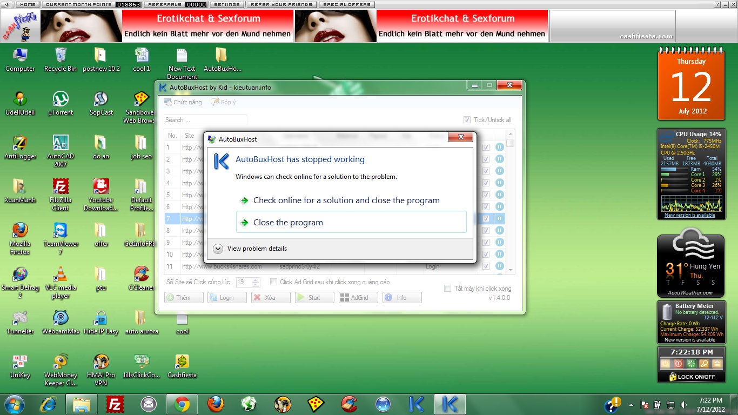This screenshot has width=738, height=415.
Task: Select the Smart Defrag 2 desktop icon
Action: coord(20,282)
